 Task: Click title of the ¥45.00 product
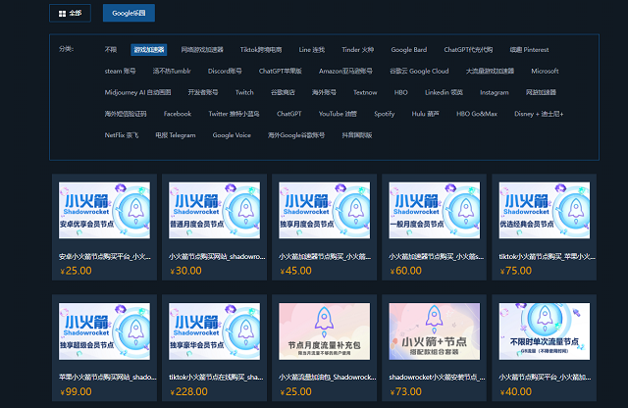click(x=325, y=256)
